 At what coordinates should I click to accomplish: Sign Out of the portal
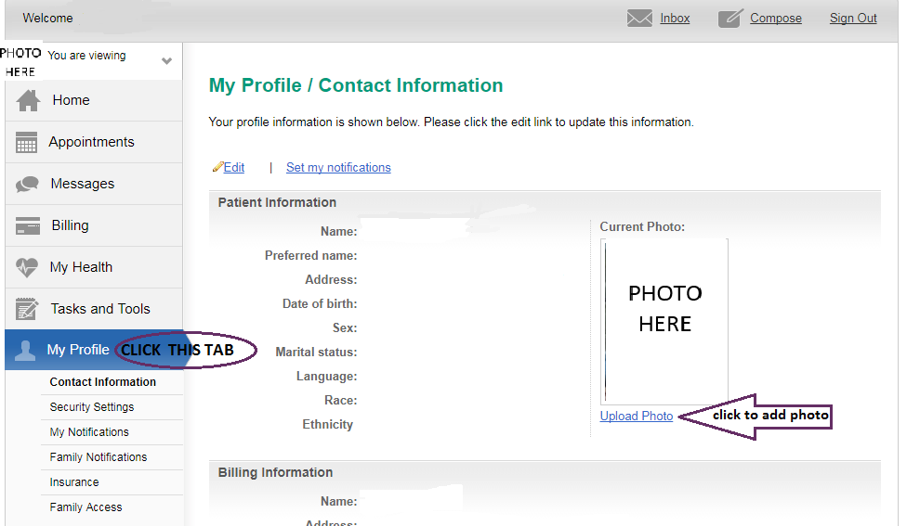click(853, 19)
